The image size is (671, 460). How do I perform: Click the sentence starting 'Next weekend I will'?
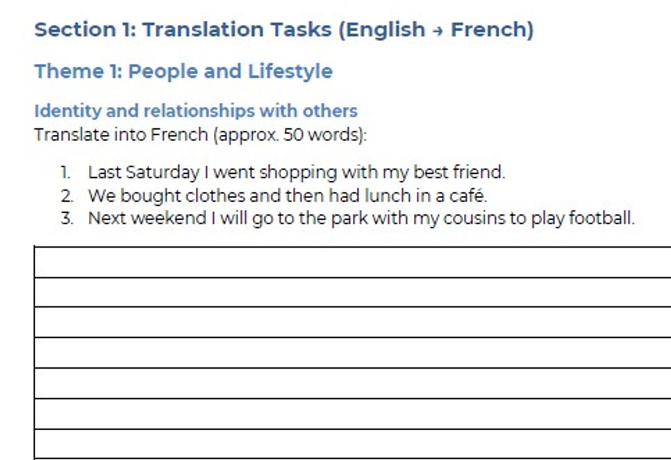click(361, 218)
